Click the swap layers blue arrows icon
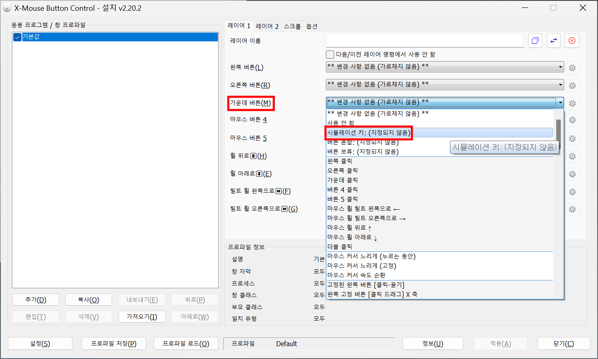The image size is (598, 359). coord(553,41)
